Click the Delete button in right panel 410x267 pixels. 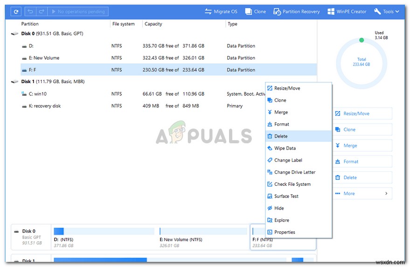(362, 177)
